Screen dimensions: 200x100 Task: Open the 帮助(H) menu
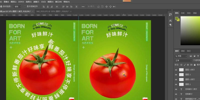(x=66, y=2)
